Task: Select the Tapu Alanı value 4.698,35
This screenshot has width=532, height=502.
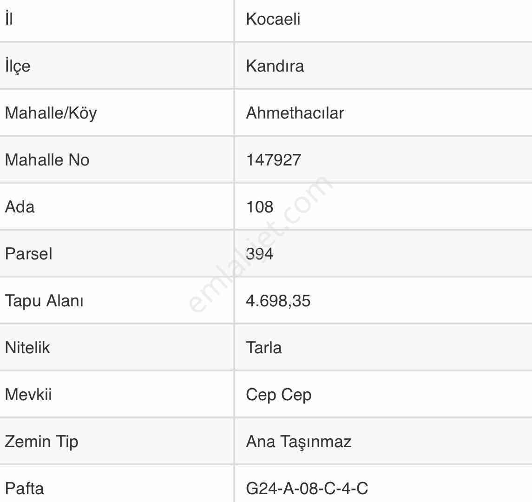Action: (x=278, y=301)
